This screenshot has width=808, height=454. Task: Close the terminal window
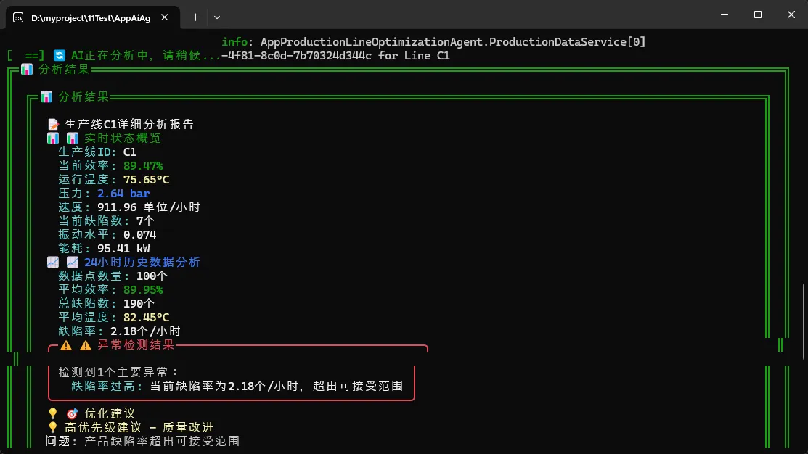pyautogui.click(x=791, y=15)
